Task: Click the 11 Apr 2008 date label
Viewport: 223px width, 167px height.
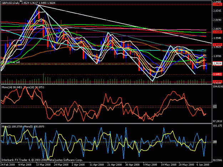Action: point(97,165)
